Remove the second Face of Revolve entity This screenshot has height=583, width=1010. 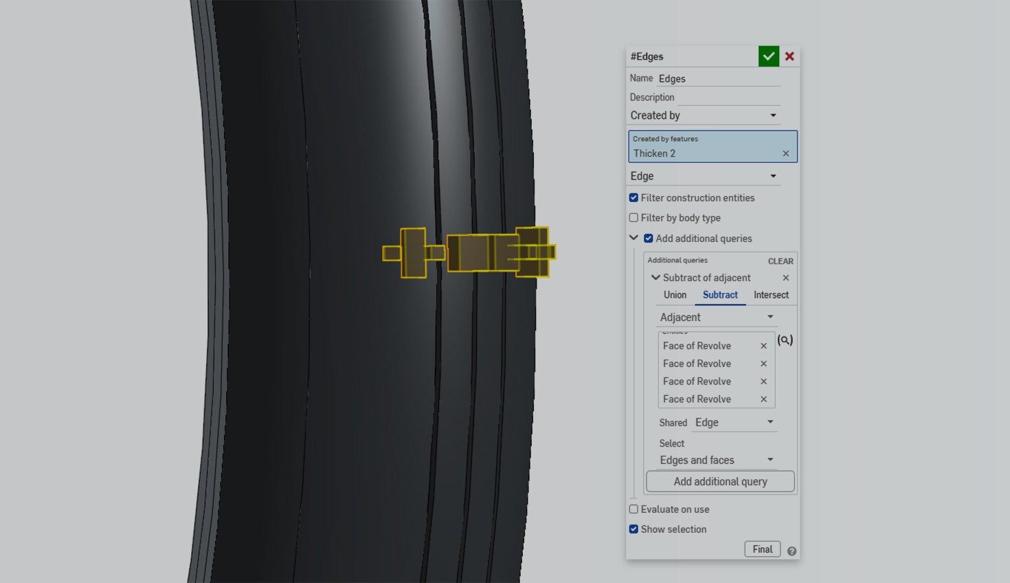click(763, 364)
